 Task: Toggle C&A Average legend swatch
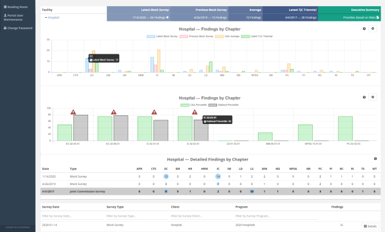coord(219,36)
